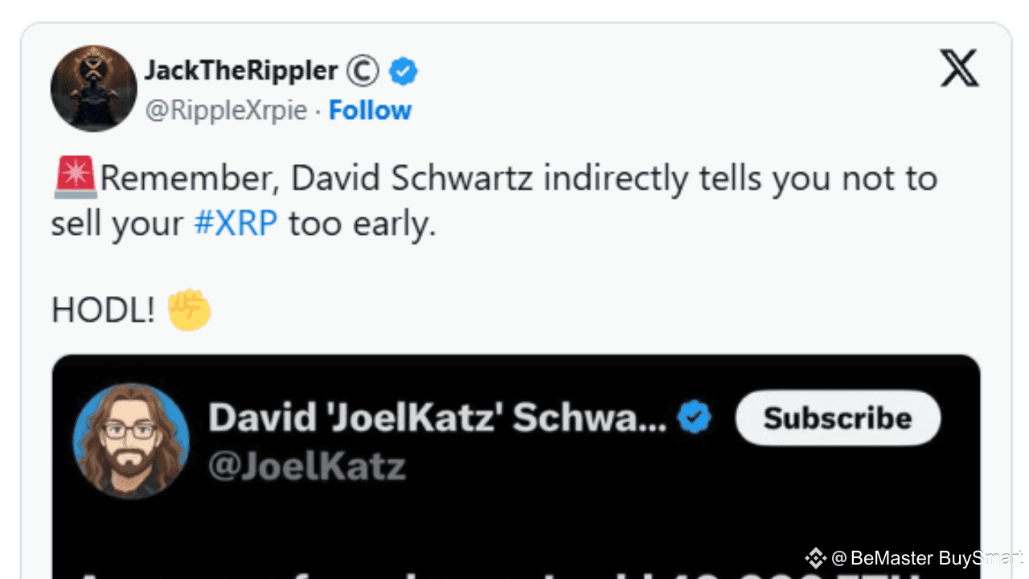Image resolution: width=1029 pixels, height=579 pixels.
Task: Toggle subscription to JoelKatz
Action: 838,417
